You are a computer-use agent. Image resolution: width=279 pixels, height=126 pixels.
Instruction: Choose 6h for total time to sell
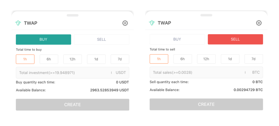[183, 59]
